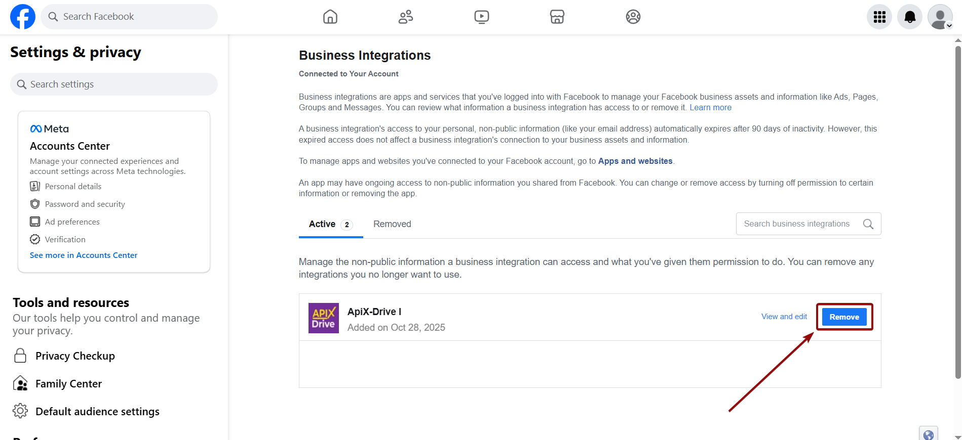962x440 pixels.
Task: Switch to the Removed tab
Action: 392,224
